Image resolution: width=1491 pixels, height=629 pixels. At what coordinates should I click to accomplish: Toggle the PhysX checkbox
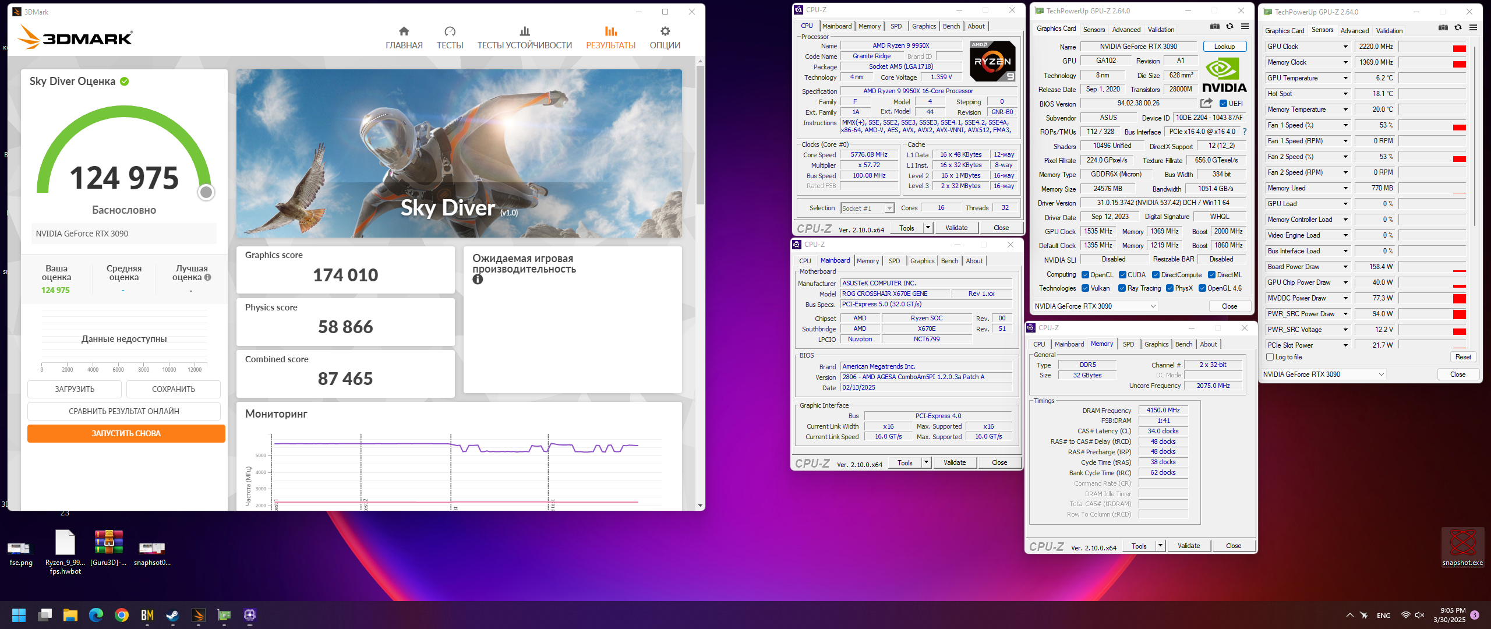point(1170,288)
